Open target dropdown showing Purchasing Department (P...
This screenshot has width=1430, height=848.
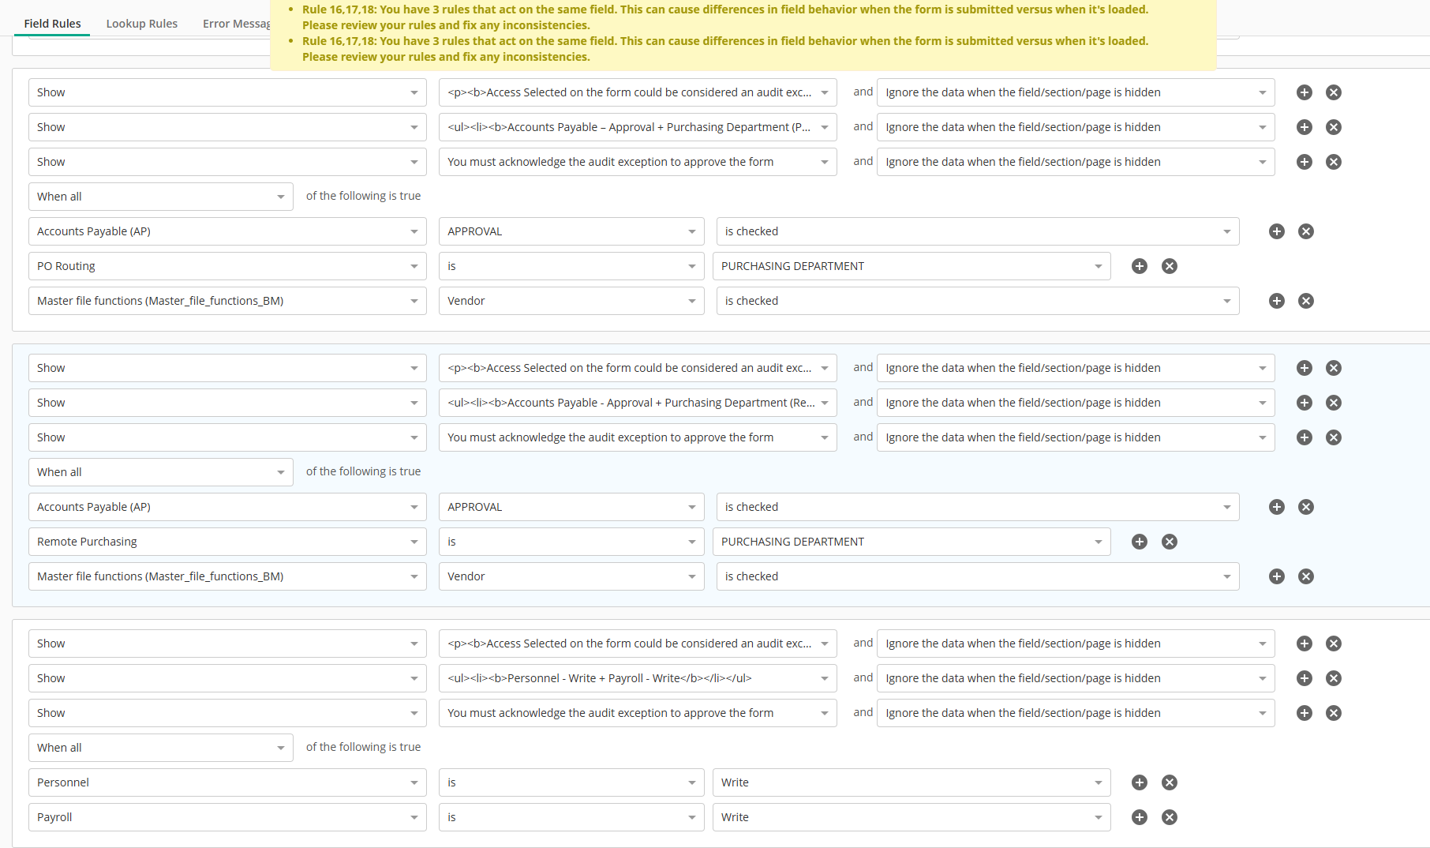(x=638, y=127)
